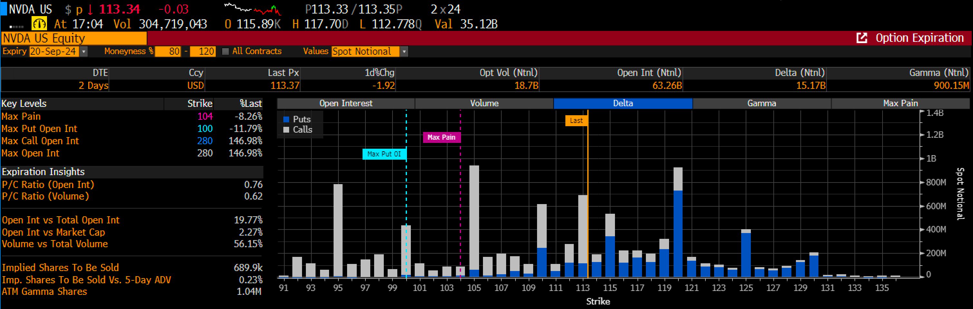973x309 pixels.
Task: Click the Last Px value 113.37
Action: [x=284, y=85]
